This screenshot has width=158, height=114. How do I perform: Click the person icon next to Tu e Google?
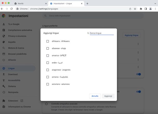tap(4, 24)
